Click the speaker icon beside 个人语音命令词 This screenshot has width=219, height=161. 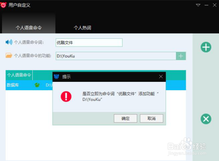(9, 42)
